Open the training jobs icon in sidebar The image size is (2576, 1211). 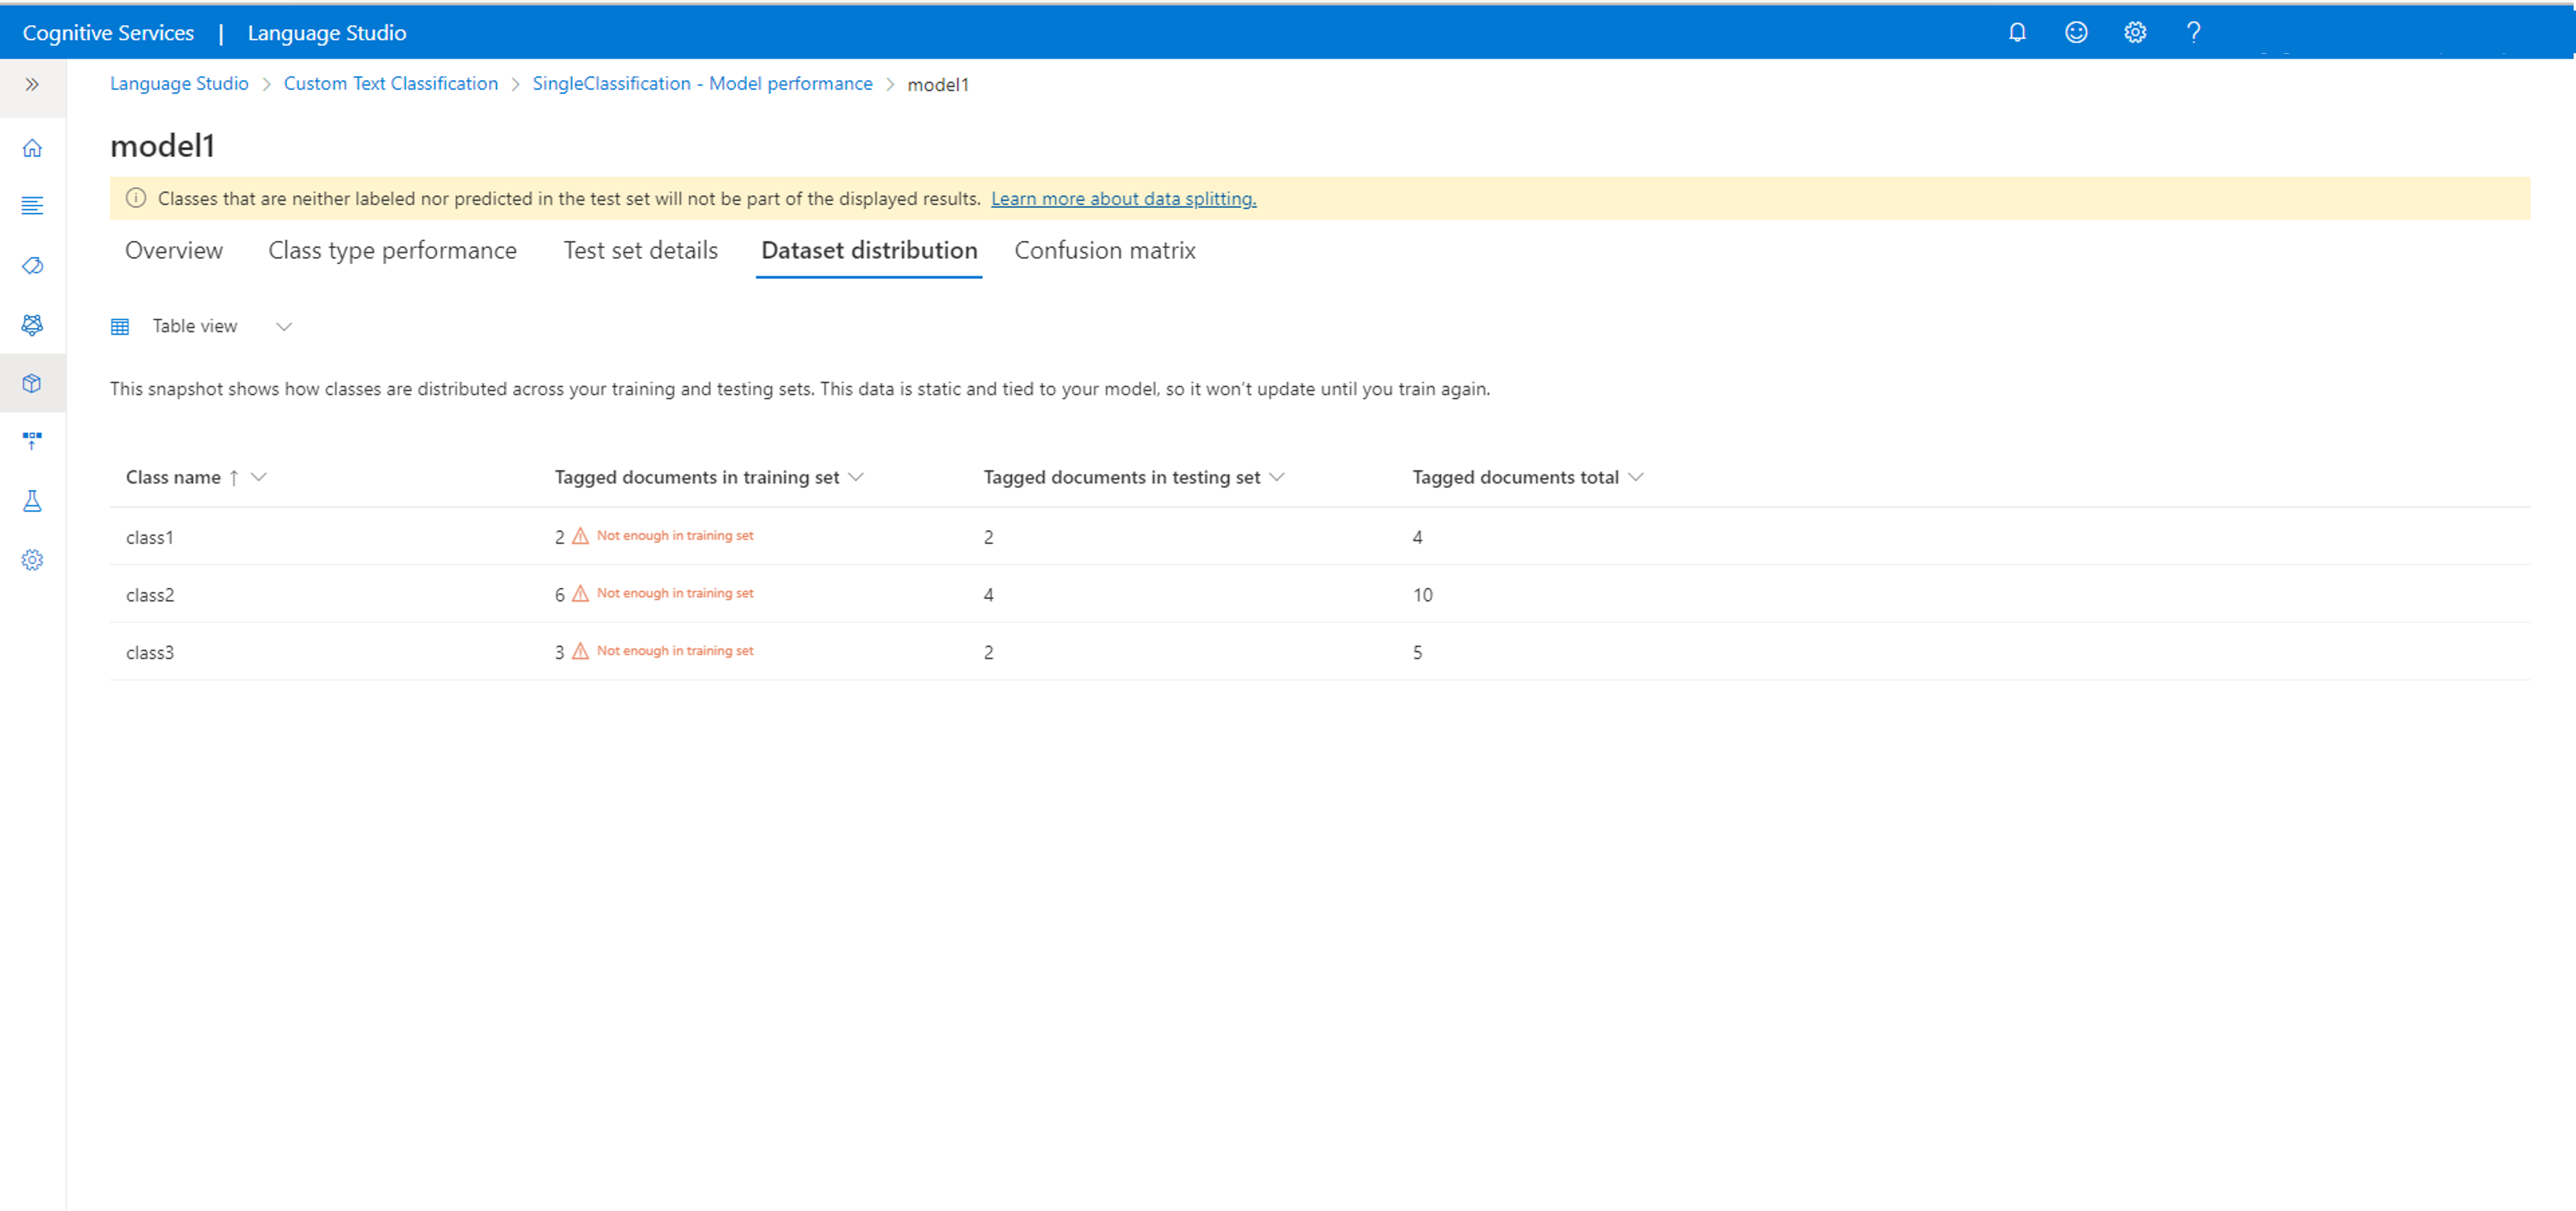pos(32,325)
